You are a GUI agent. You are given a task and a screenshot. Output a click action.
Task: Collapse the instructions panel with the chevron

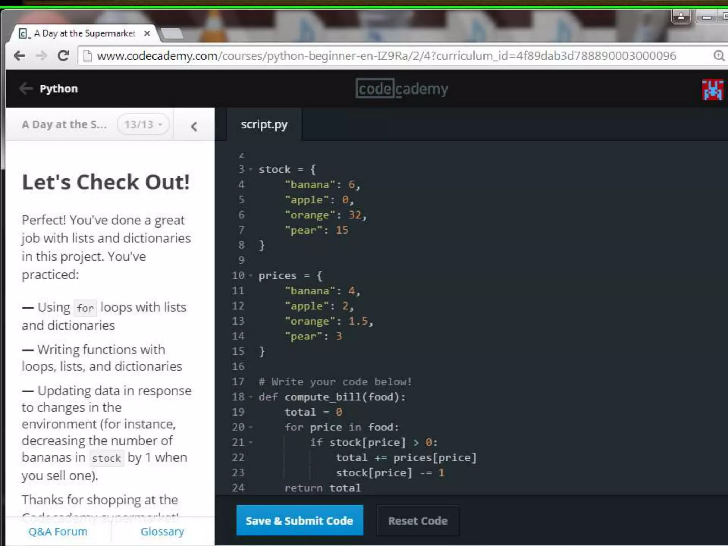tap(194, 126)
